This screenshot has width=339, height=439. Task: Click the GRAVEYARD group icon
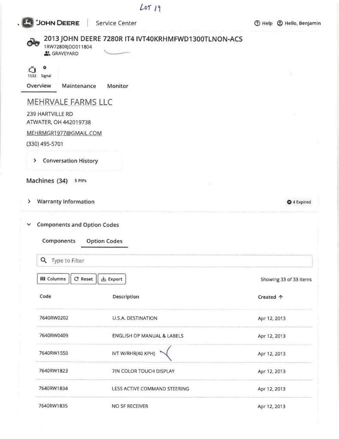[x=47, y=54]
